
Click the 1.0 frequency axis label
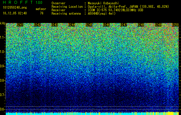(3, 52)
